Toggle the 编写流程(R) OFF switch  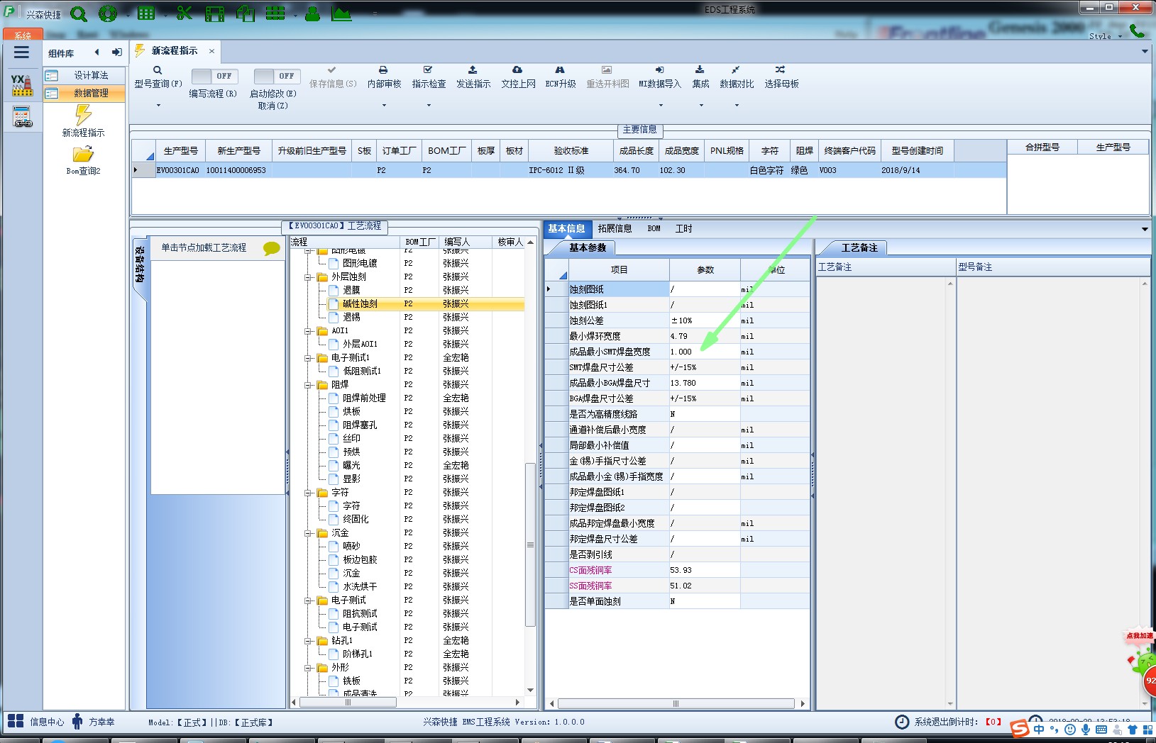(214, 76)
